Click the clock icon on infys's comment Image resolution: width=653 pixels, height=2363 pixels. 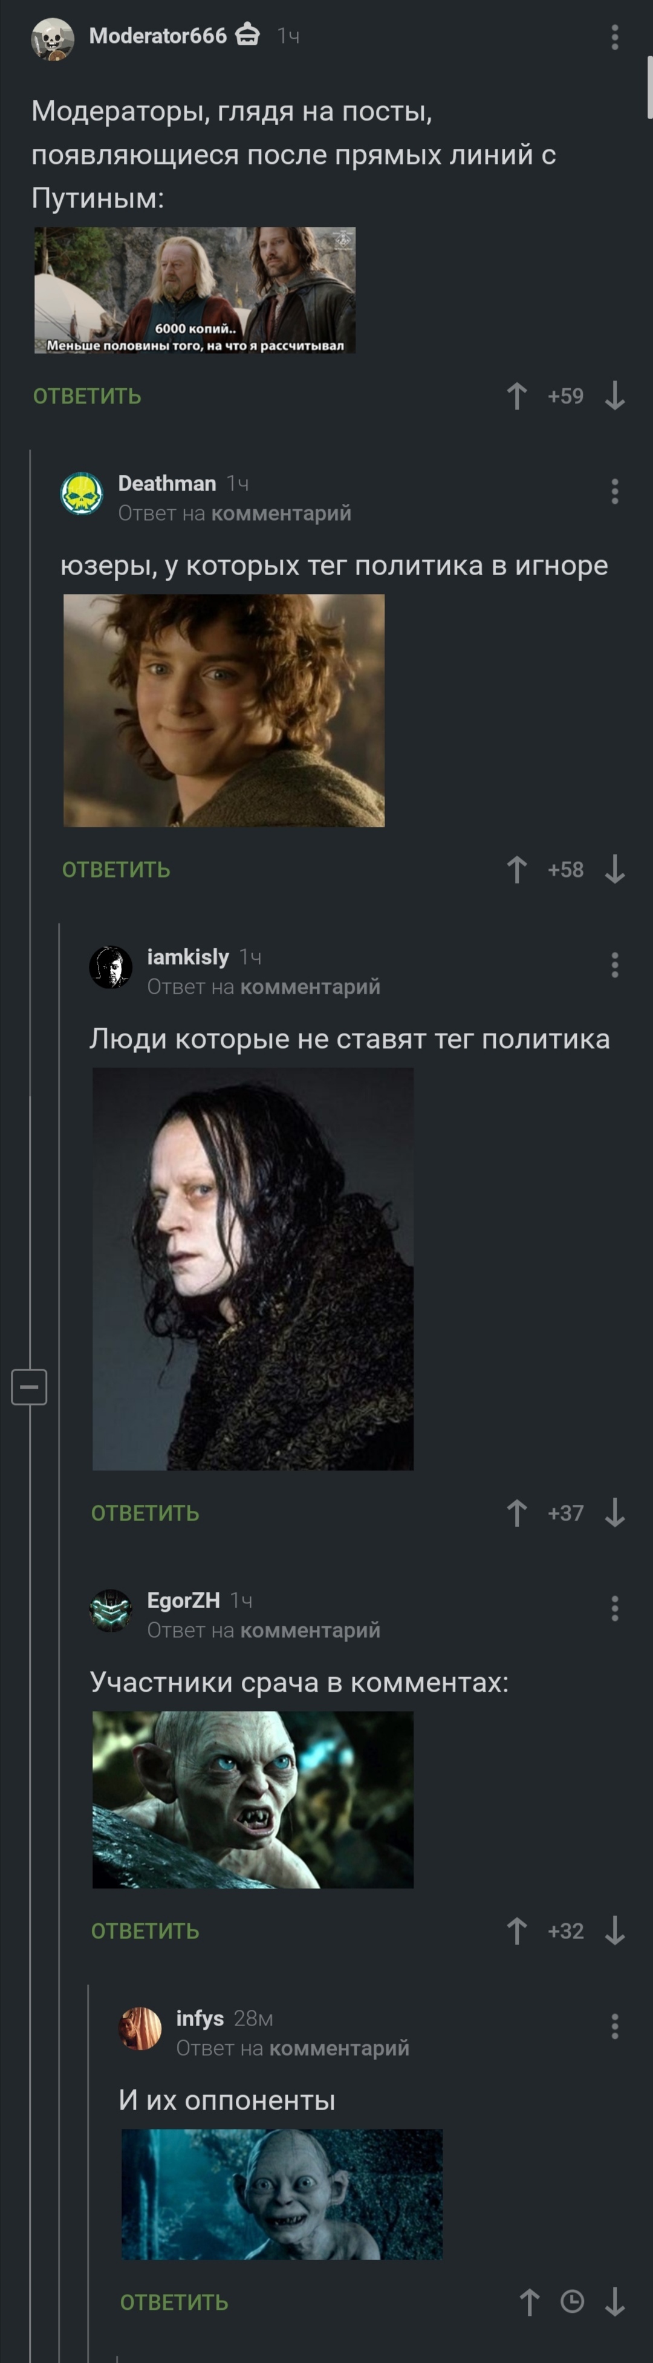tap(573, 2301)
